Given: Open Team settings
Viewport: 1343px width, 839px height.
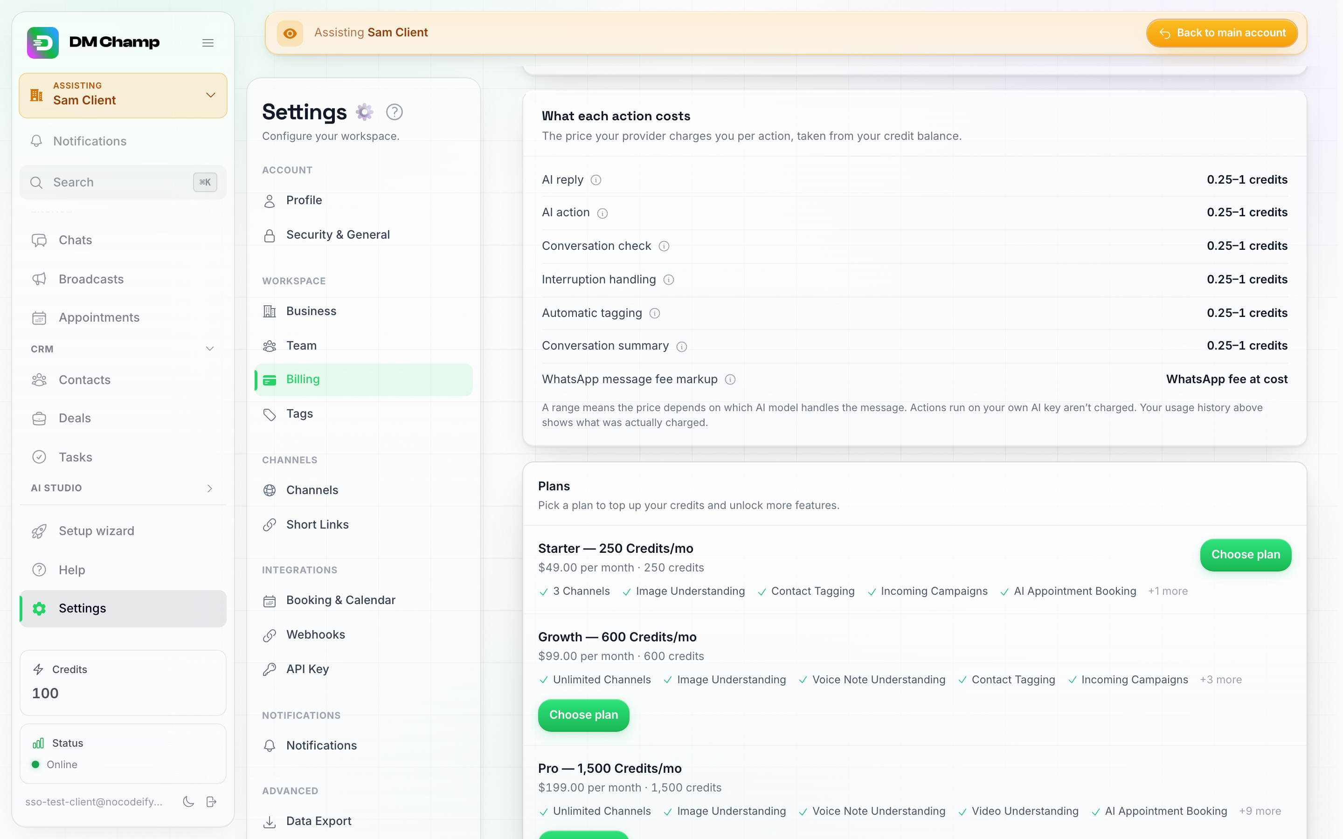Looking at the screenshot, I should coord(364,346).
